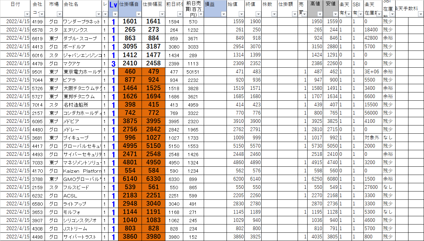This screenshot has width=424, height=241.
Task: Click company code cell 3788
Action: (x=38, y=179)
